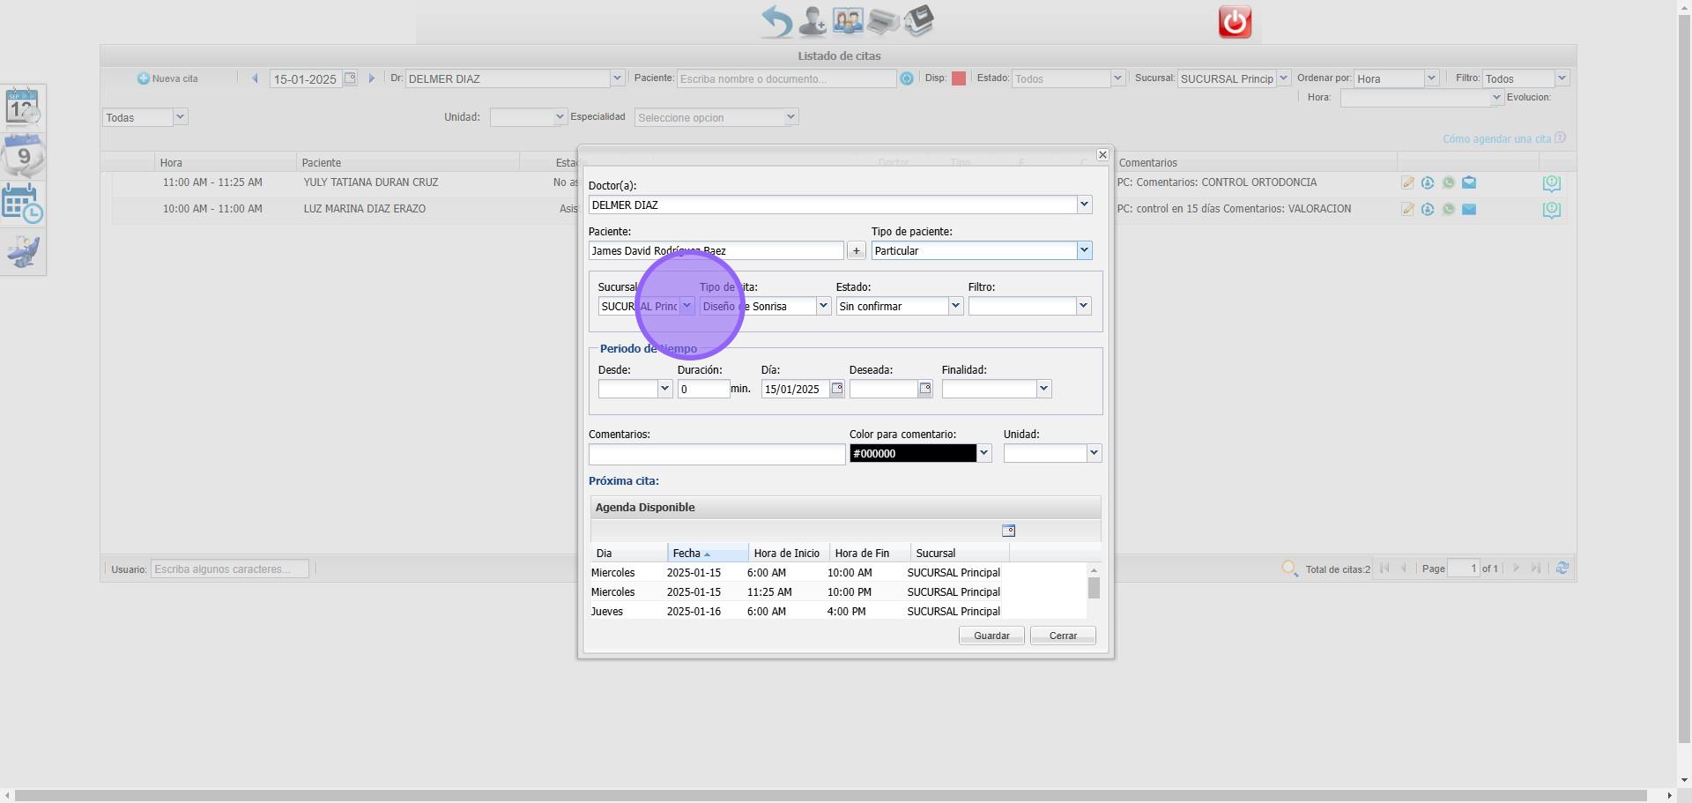Click the Cerrar button
This screenshot has height=803, width=1692.
click(1063, 636)
